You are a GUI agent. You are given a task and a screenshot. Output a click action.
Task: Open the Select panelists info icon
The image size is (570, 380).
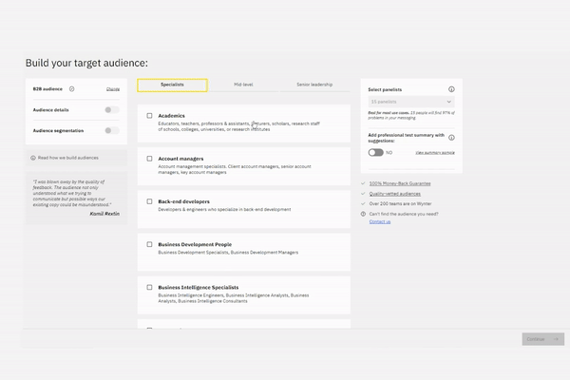click(451, 89)
